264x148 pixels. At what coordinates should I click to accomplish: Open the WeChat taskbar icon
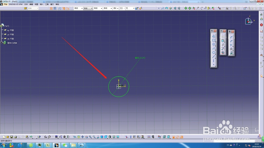(x=65, y=145)
